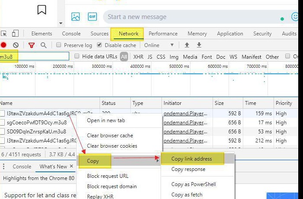Tick the checkbox for SD09DqlnZnrspKaU.m3u8 row

click(x=2, y=132)
